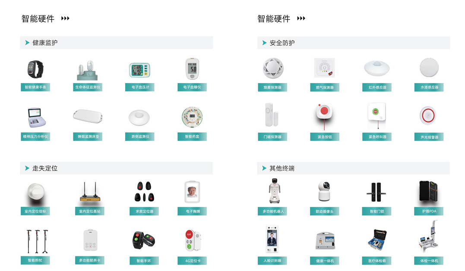The width and height of the screenshot is (465, 271).
Task: Select the face recognition terminal image
Action: click(x=273, y=239)
